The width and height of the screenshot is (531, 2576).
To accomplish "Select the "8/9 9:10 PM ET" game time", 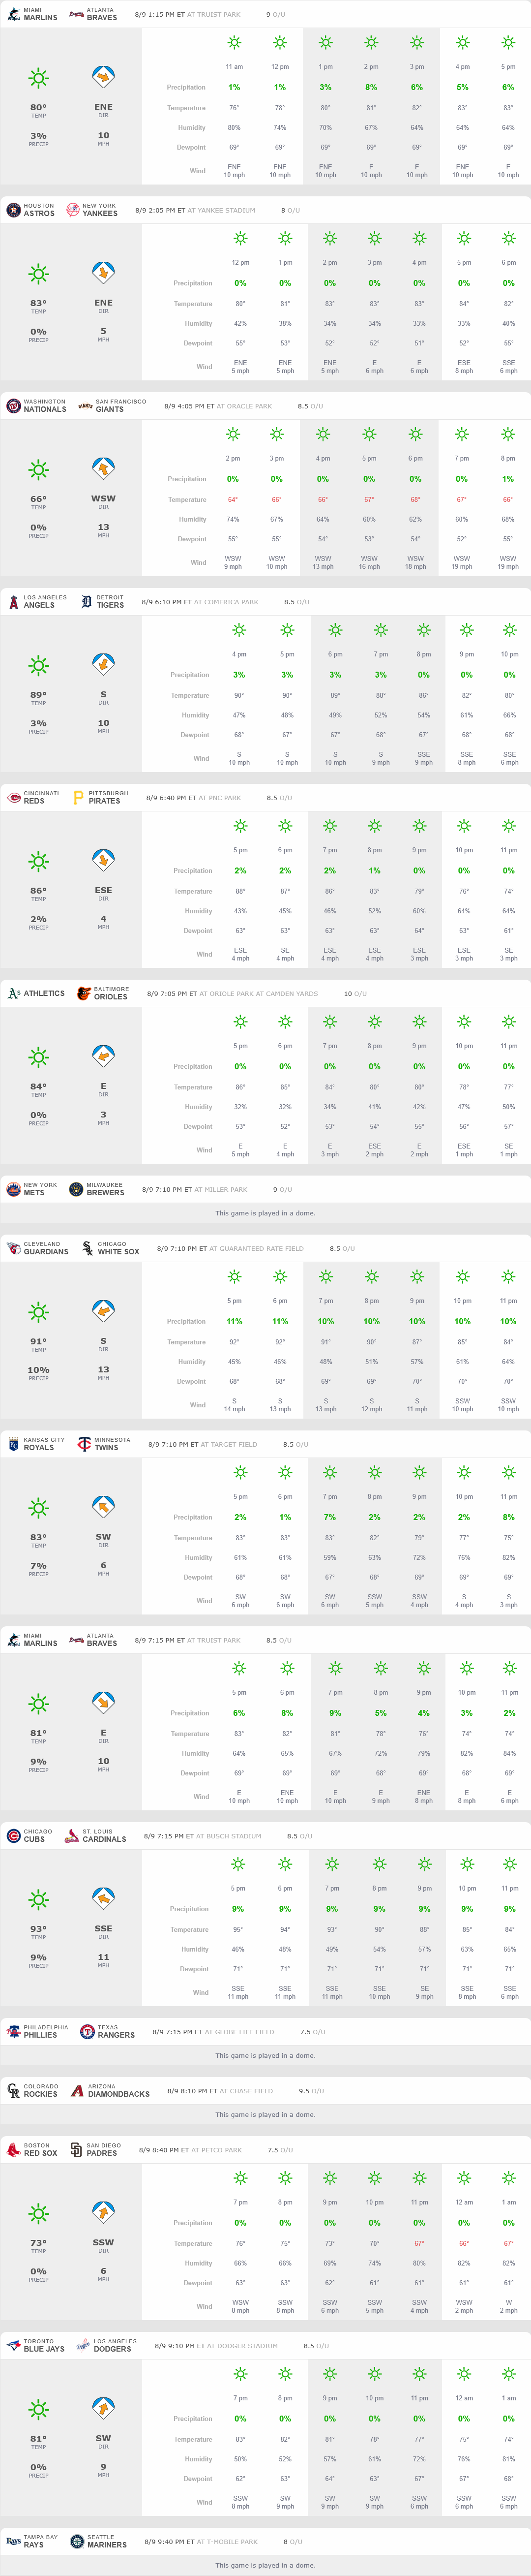I will [180, 2346].
